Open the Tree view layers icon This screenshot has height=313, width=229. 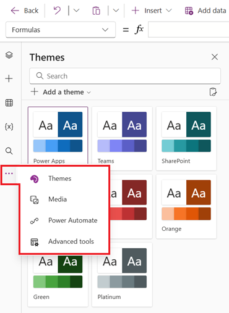coord(9,55)
